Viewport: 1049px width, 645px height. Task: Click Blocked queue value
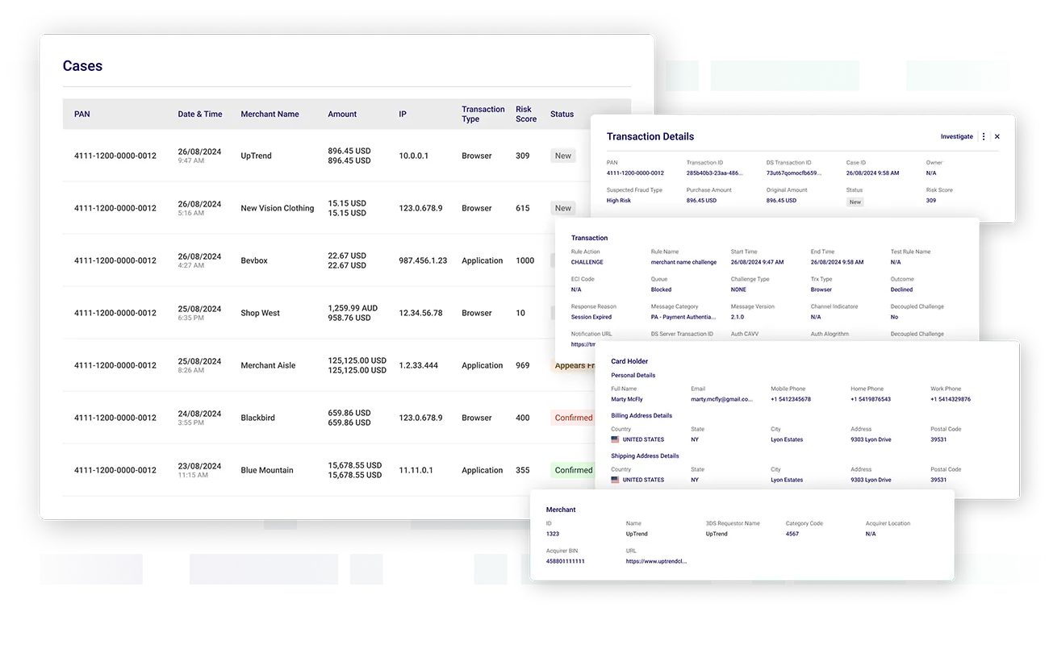coord(661,289)
